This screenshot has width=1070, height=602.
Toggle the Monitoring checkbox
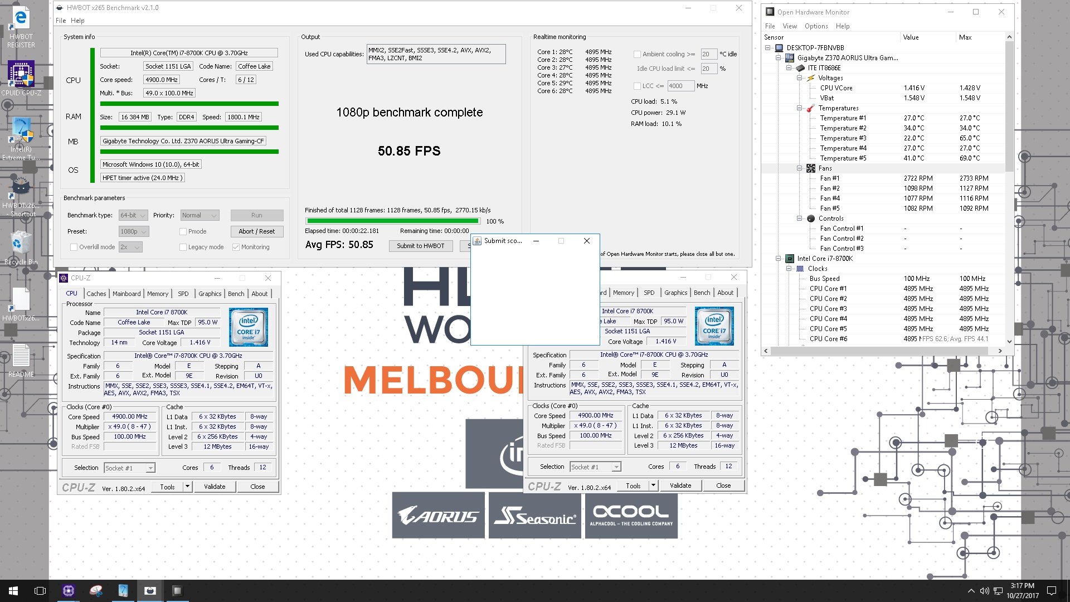pyautogui.click(x=236, y=247)
